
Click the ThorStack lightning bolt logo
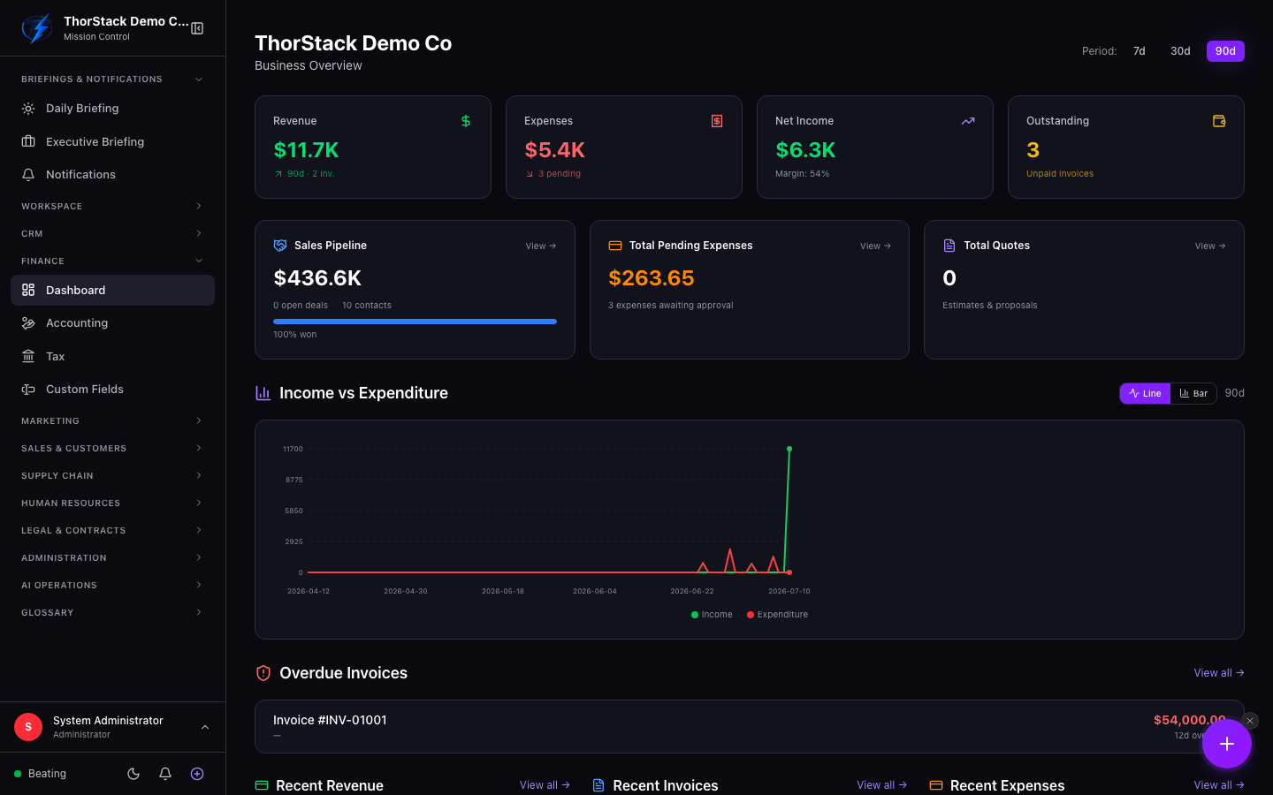point(37,28)
